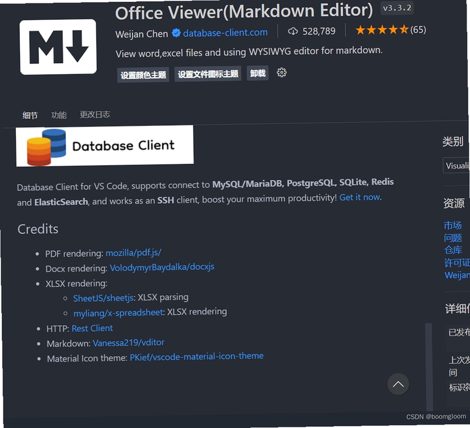Image resolution: width=470 pixels, height=428 pixels.
Task: Open the 许可证 license resource link
Action: (457, 263)
